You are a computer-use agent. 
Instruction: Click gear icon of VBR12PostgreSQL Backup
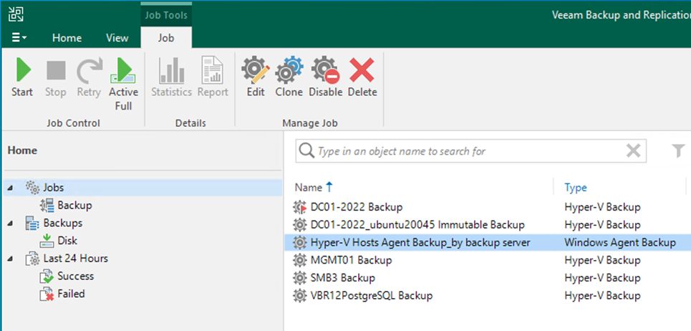pyautogui.click(x=299, y=295)
